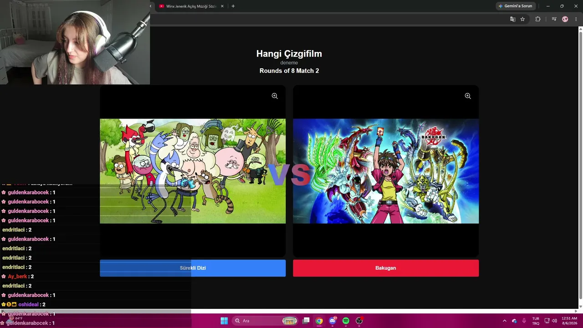Switch to the Winx Jenerik Açılış Müziği tab
The width and height of the screenshot is (583, 328).
(x=191, y=6)
